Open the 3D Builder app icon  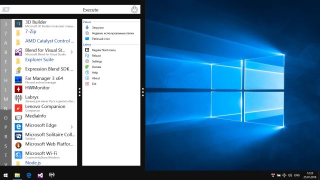[18, 24]
